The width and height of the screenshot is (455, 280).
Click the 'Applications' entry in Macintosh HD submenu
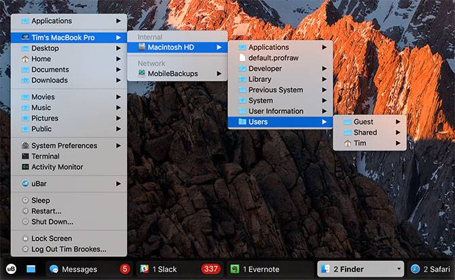pyautogui.click(x=280, y=47)
